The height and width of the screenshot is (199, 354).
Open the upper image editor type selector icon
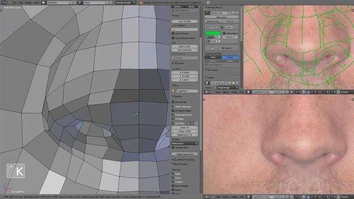(x=207, y=92)
